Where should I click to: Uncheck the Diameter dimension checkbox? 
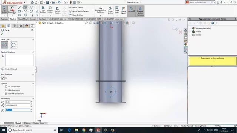coord(6,93)
